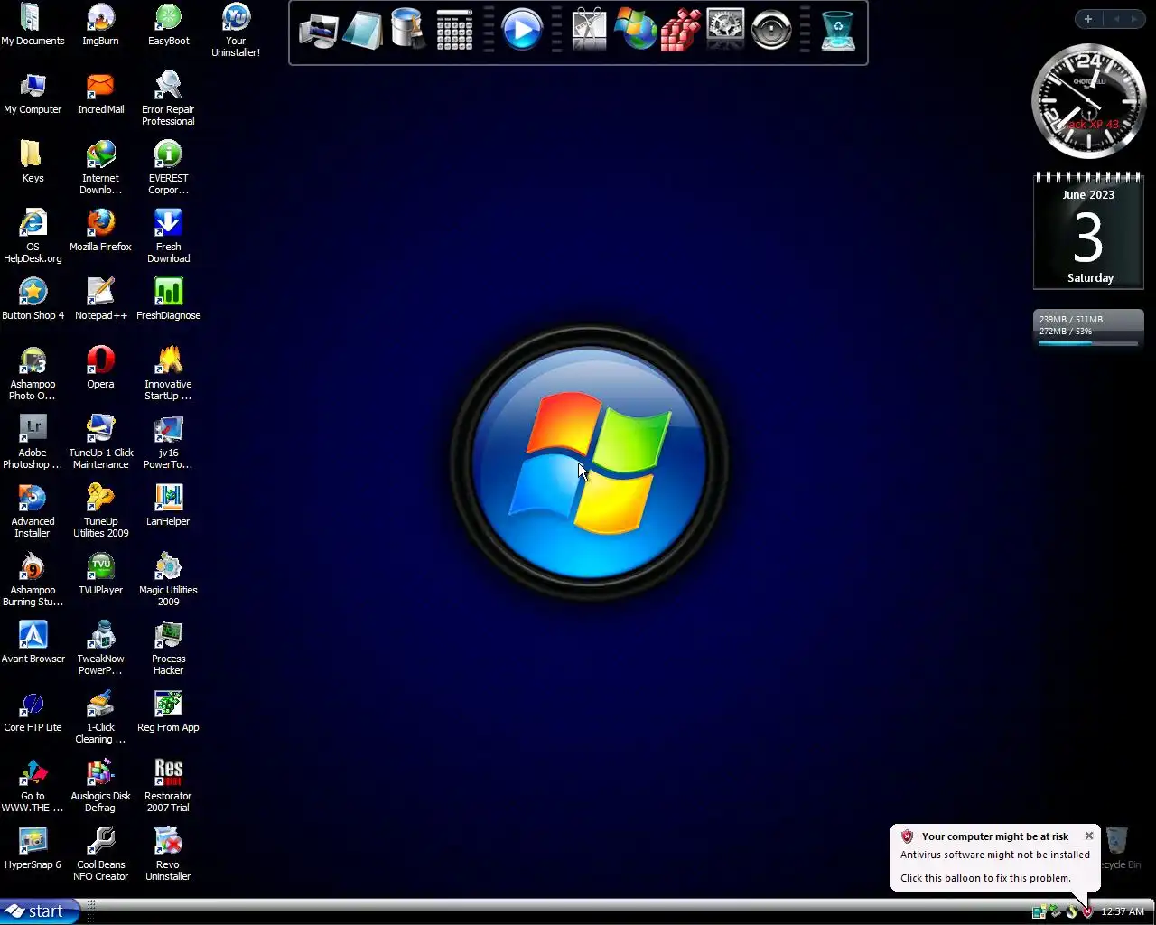Open the jv16 PowerTools shortcut
Screen dimensions: 1156x925
(168, 443)
